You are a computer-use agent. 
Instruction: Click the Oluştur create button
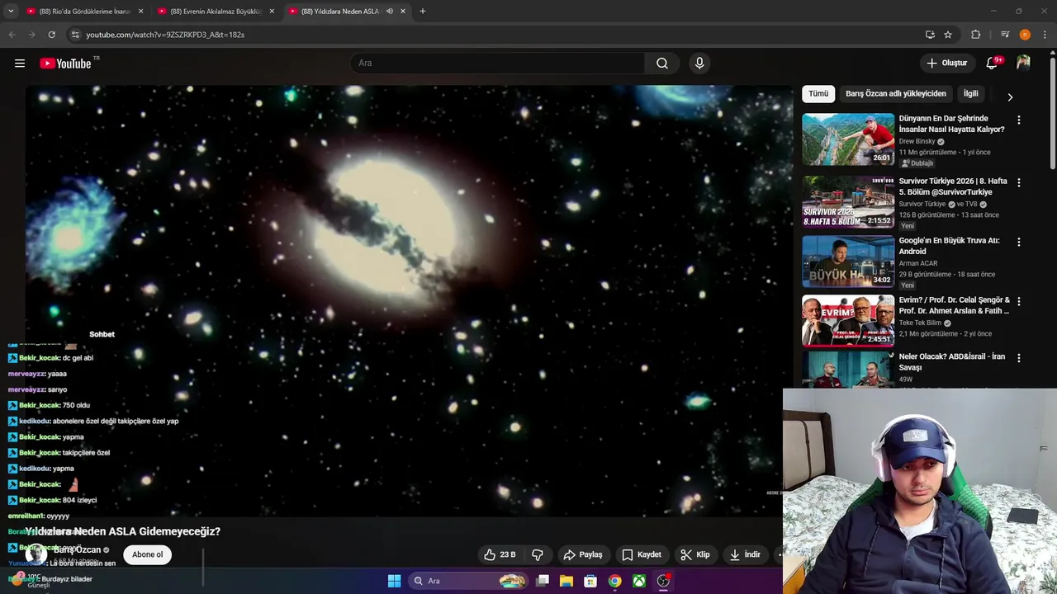pyautogui.click(x=946, y=64)
